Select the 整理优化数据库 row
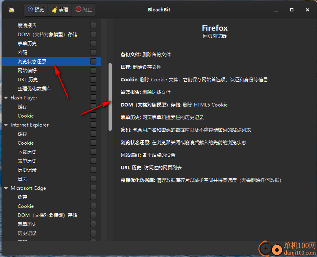 tap(52, 88)
